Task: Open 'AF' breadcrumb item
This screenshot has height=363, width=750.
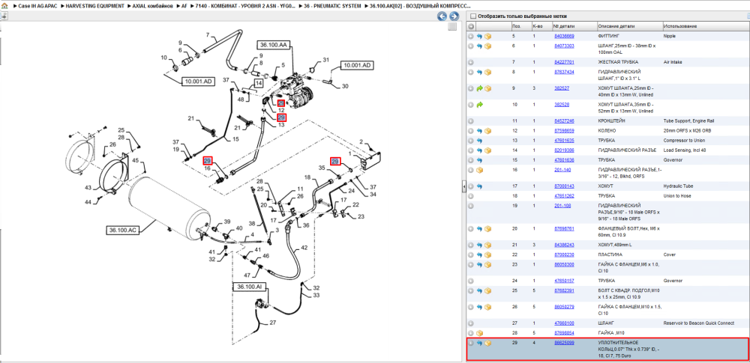Action: click(x=184, y=6)
